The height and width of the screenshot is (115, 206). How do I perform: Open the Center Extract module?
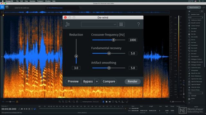pyautogui.click(x=195, y=26)
